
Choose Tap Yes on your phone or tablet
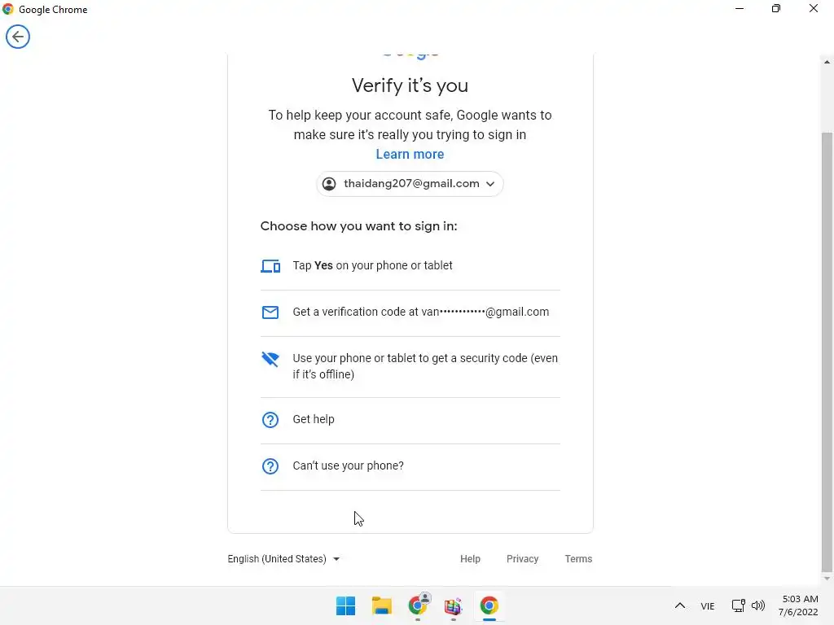pyautogui.click(x=410, y=266)
